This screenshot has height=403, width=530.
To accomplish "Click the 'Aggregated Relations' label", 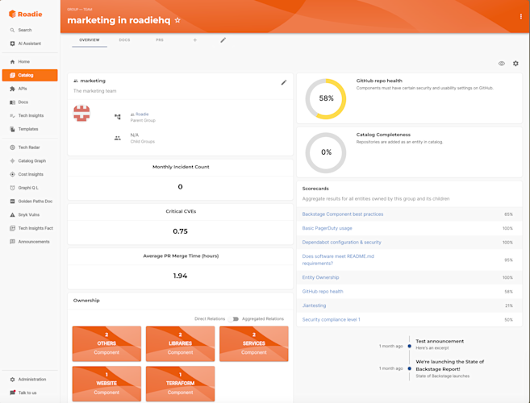I will pos(263,319).
